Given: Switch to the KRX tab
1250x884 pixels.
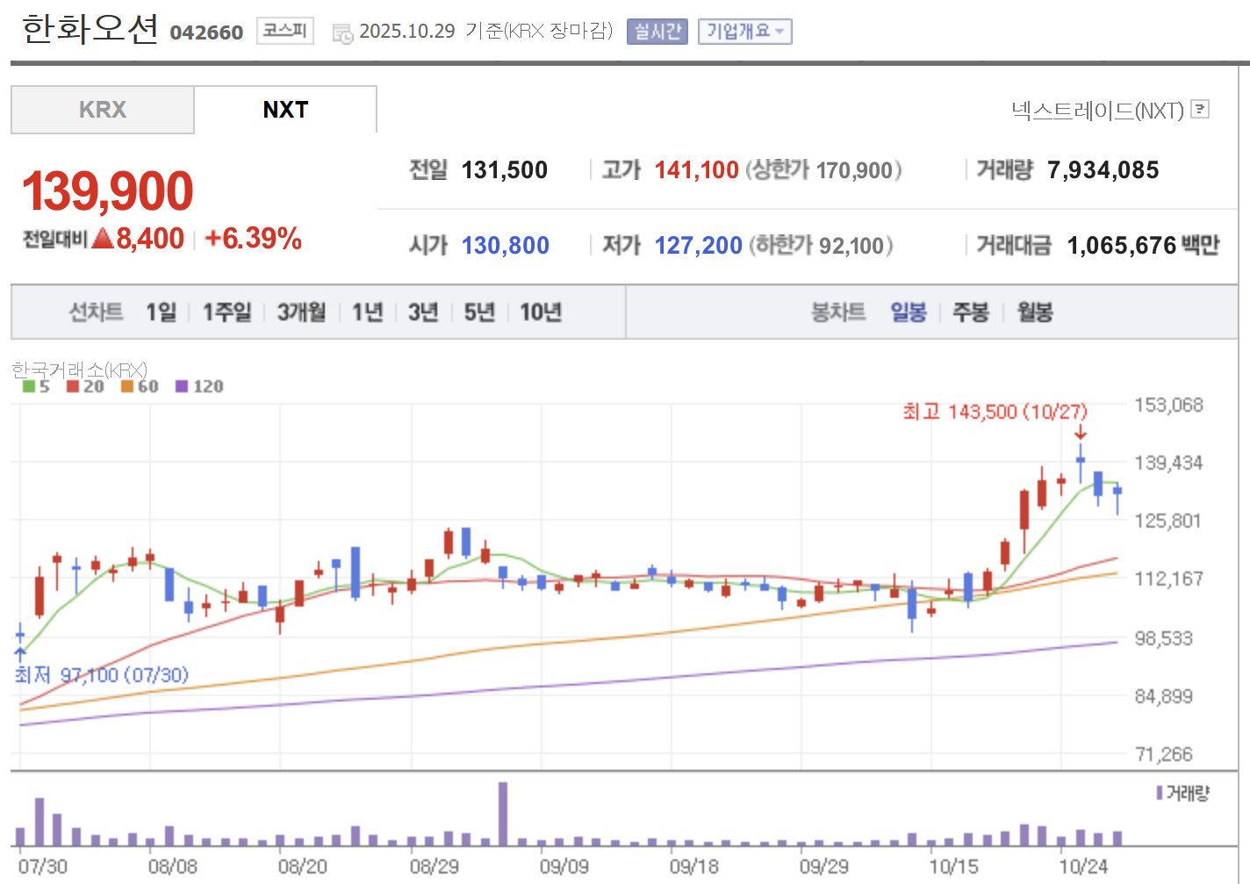Looking at the screenshot, I should [x=103, y=110].
